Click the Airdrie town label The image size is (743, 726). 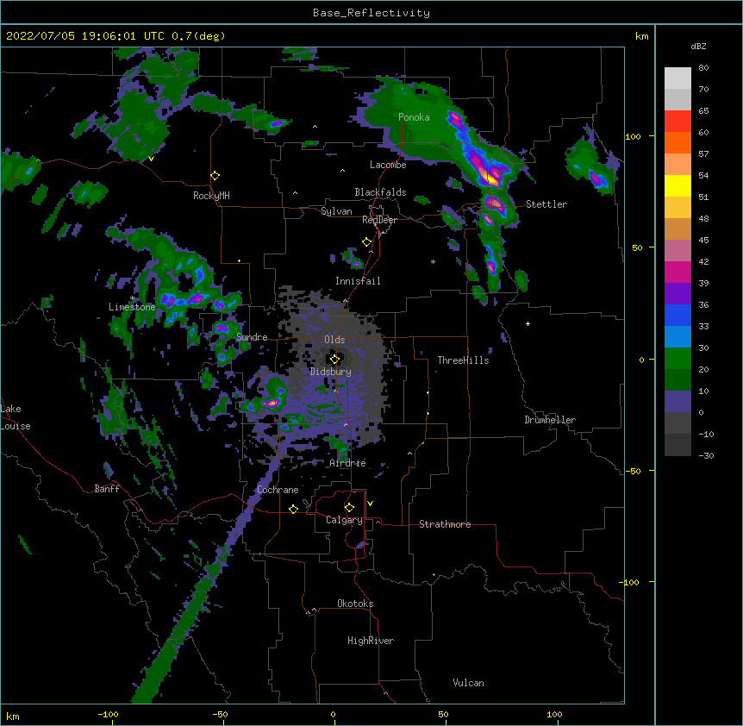[347, 463]
